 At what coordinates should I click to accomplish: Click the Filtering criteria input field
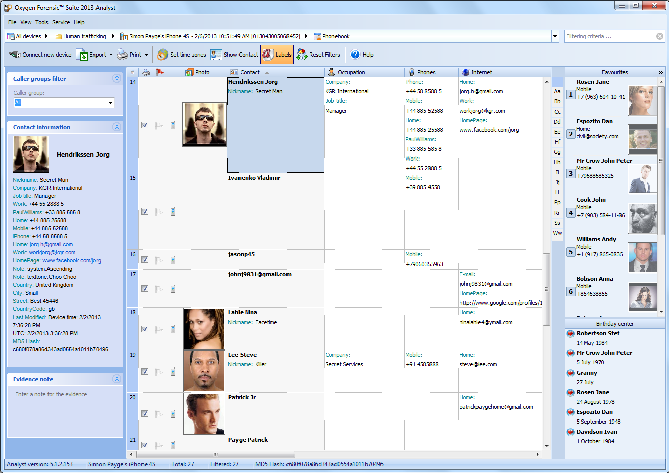coord(609,36)
